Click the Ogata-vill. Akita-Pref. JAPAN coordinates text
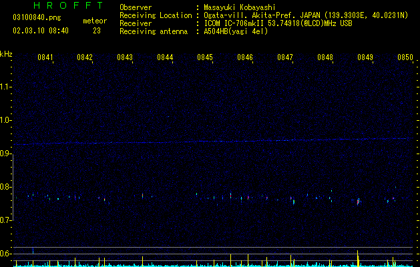 (306, 15)
